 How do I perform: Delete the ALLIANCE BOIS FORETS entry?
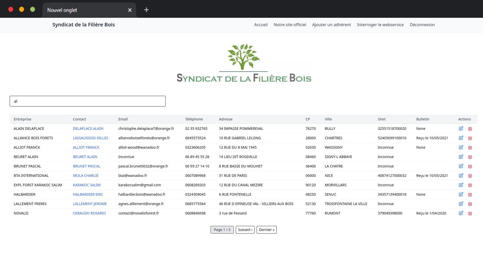coord(470,138)
